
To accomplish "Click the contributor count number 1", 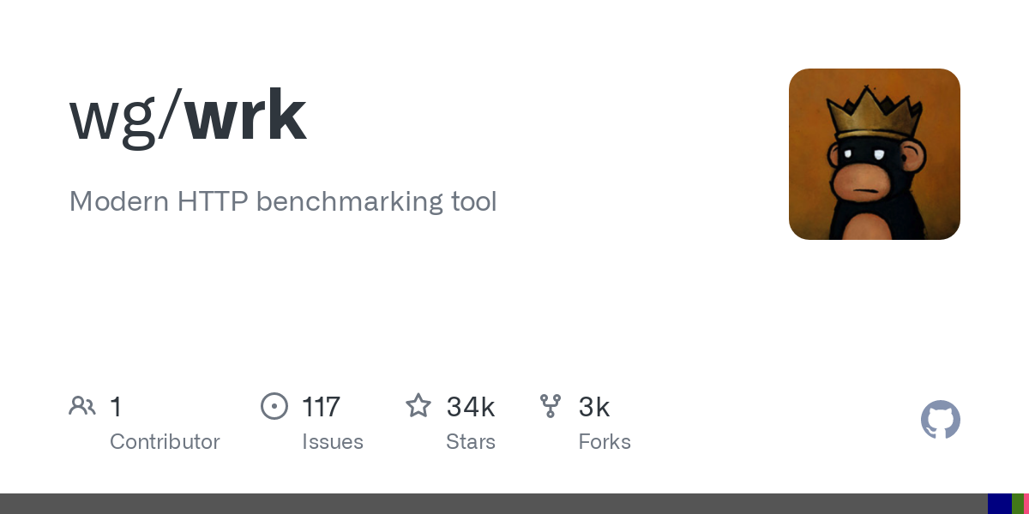I will [x=116, y=406].
